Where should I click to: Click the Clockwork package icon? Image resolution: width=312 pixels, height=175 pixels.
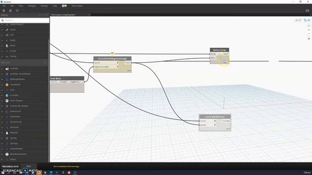(x=7, y=85)
